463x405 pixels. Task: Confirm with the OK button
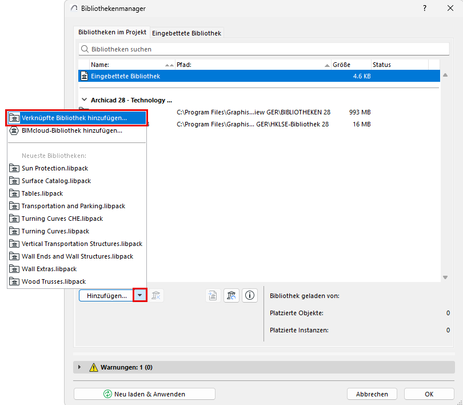coord(429,394)
